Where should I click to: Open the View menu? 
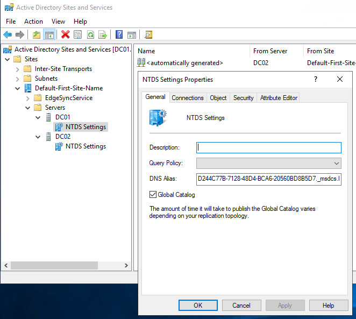(59, 22)
